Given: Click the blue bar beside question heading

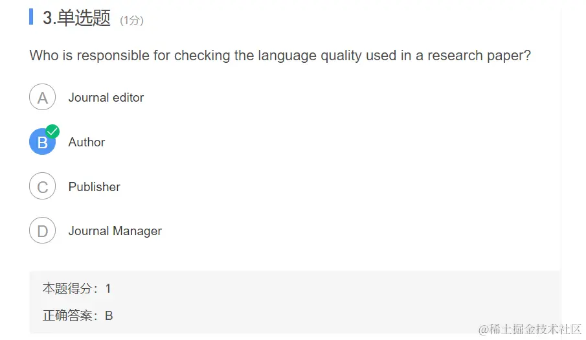Looking at the screenshot, I should point(31,17).
